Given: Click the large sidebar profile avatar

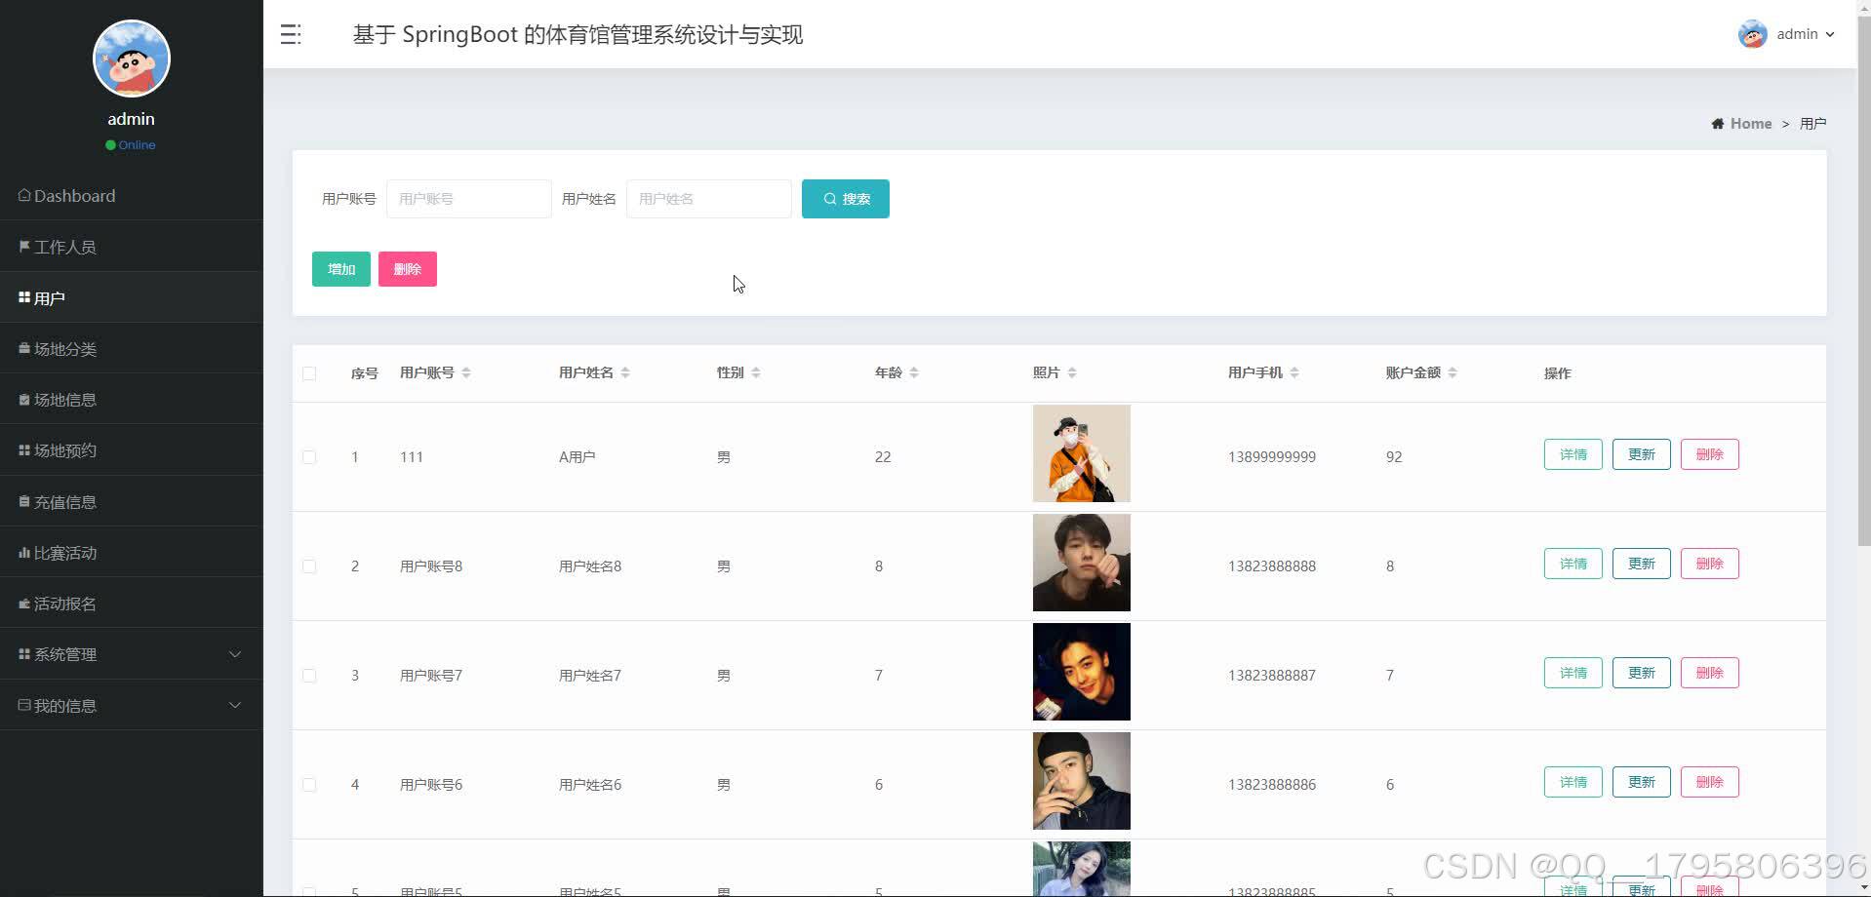Looking at the screenshot, I should pos(132,58).
